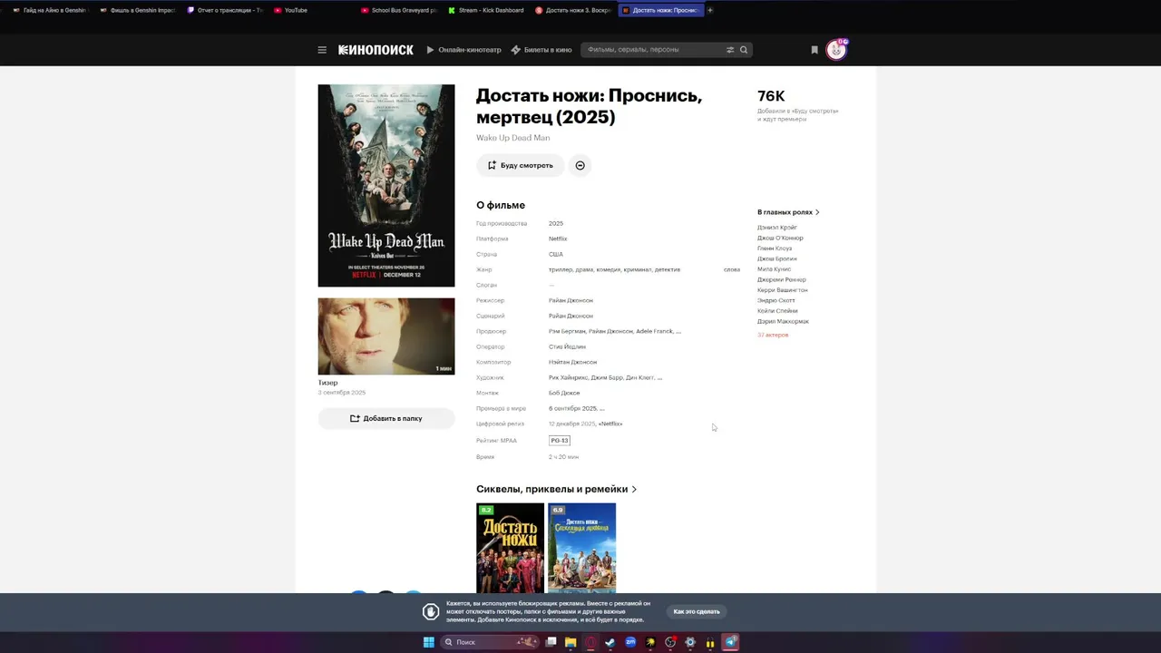Click the year 2025 production link
This screenshot has height=653, width=1161.
click(556, 223)
